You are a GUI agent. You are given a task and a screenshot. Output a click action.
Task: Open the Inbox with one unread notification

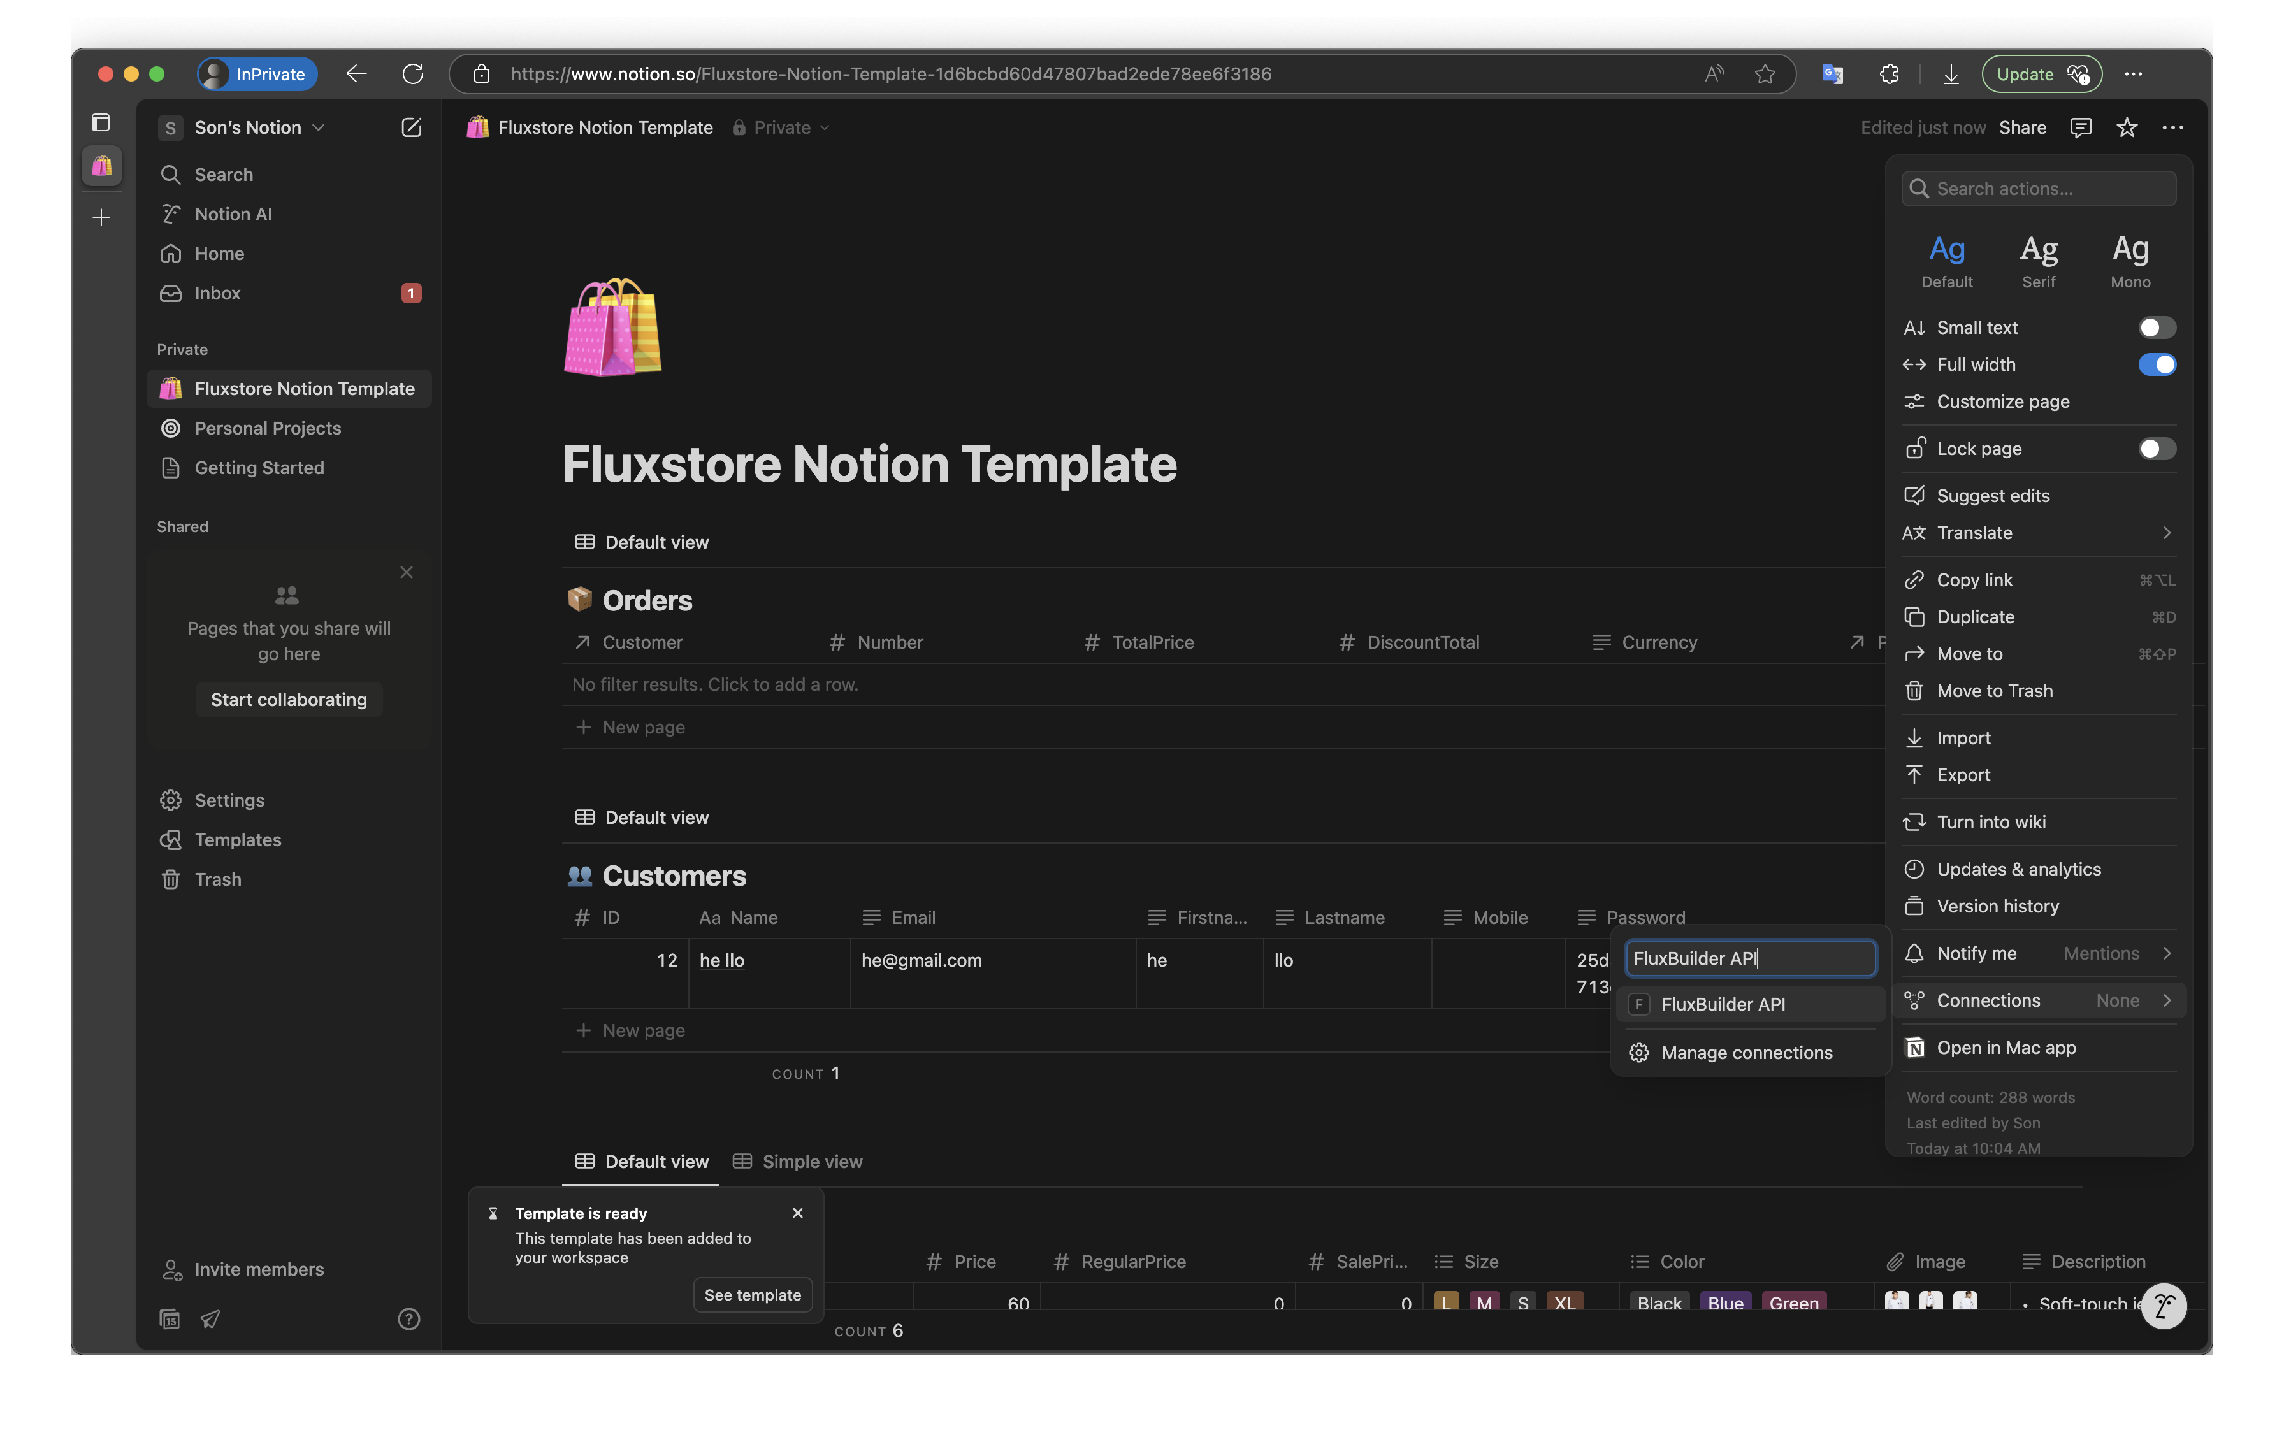[x=217, y=293]
